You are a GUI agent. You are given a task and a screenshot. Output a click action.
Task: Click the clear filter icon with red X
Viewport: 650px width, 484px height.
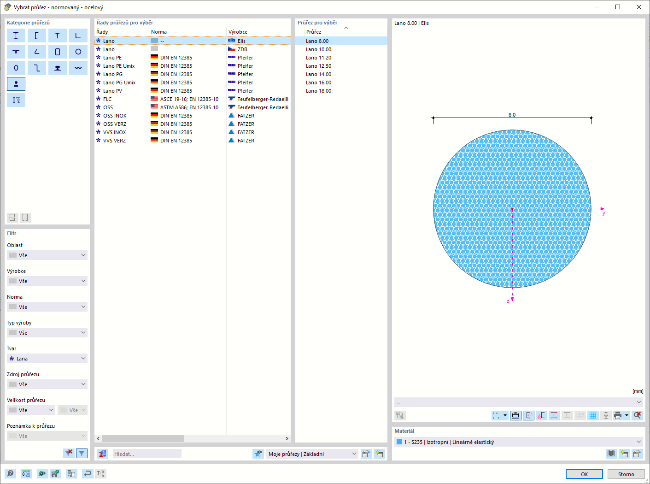69,453
